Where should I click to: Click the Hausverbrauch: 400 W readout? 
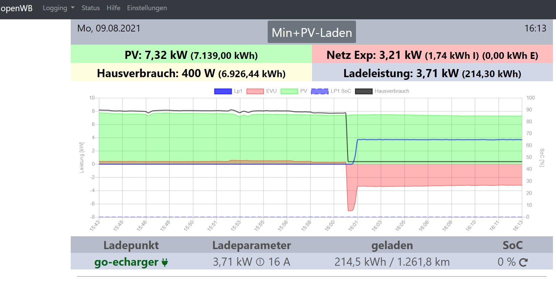click(x=191, y=73)
